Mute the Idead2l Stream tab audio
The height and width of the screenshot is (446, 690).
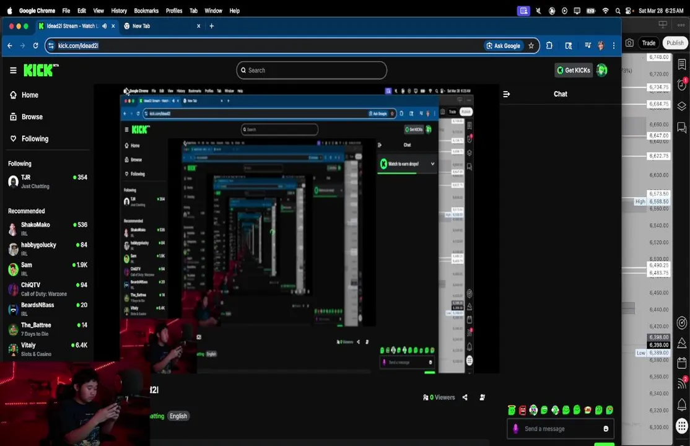pos(104,26)
